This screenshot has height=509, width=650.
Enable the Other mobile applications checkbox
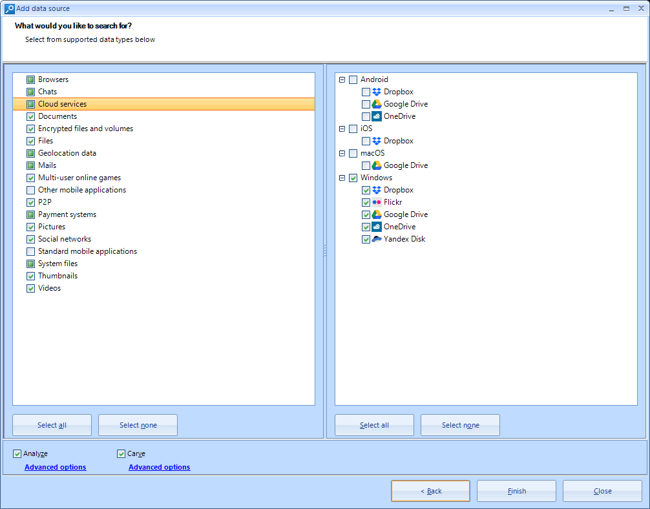tap(30, 190)
